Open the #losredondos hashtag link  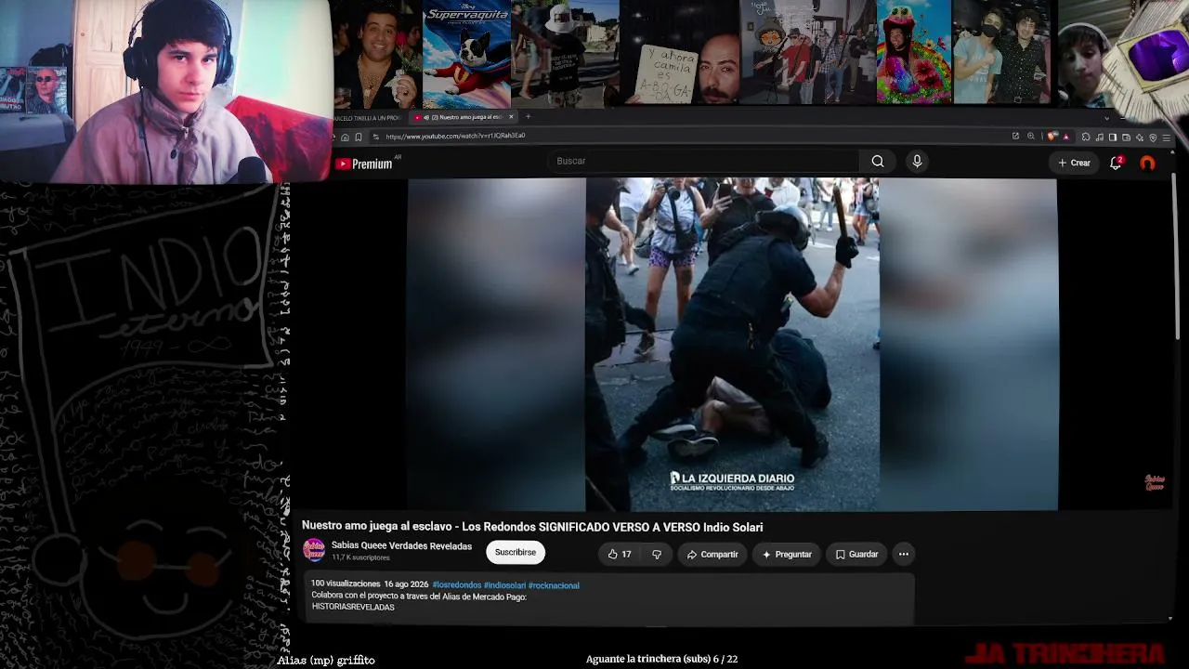tap(457, 585)
